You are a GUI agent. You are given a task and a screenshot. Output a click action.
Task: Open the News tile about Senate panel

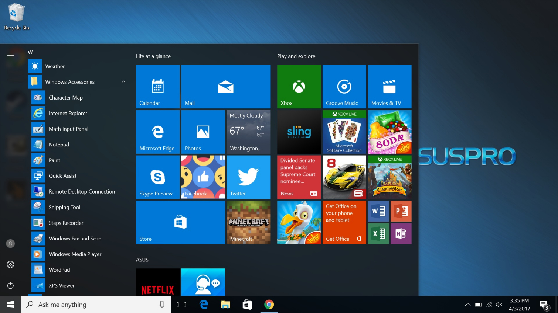299,177
